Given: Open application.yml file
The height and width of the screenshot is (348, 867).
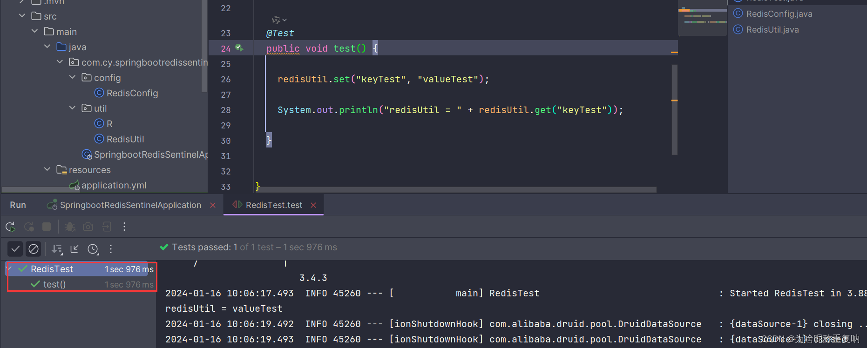Looking at the screenshot, I should click(x=108, y=185).
